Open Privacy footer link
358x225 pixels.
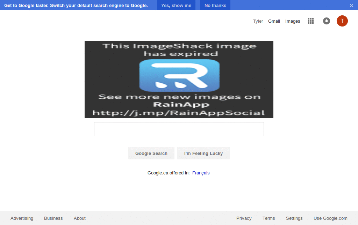coord(244,218)
